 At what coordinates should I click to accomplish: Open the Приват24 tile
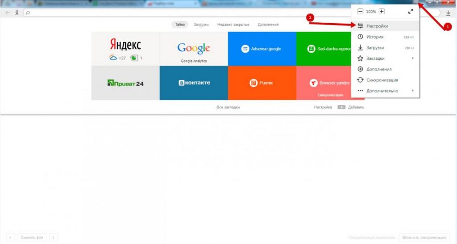pos(125,83)
